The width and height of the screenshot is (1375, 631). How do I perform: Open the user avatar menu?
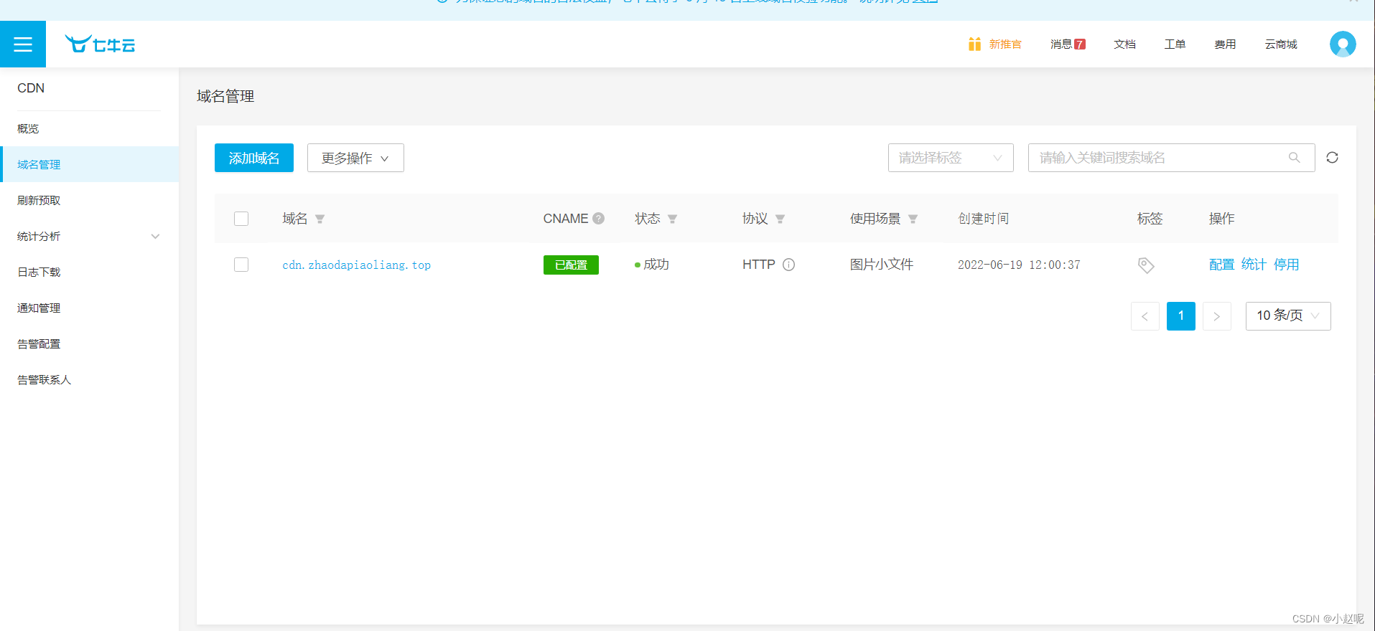(x=1343, y=44)
